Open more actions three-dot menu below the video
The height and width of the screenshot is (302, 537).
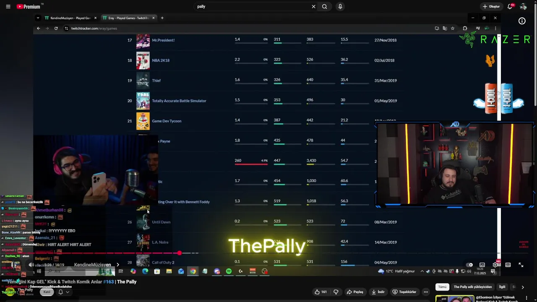click(x=426, y=292)
